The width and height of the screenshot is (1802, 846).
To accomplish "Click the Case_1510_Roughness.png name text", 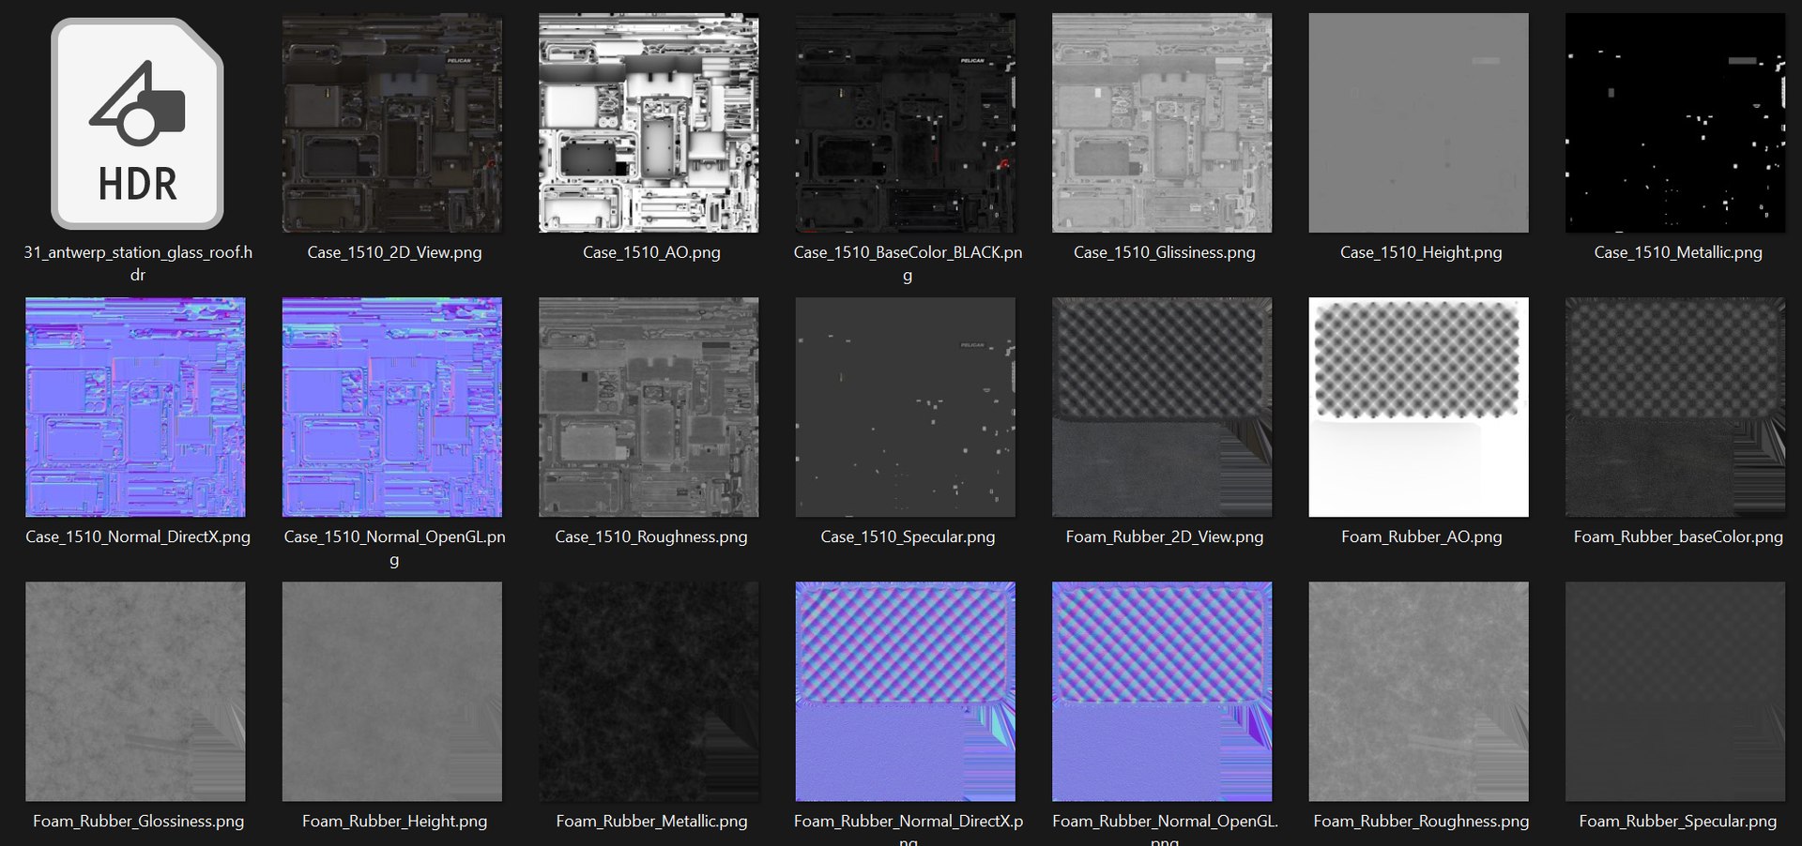I will click(x=651, y=536).
